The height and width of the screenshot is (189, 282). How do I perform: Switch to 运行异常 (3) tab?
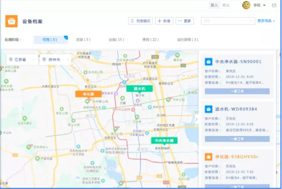[188, 40]
